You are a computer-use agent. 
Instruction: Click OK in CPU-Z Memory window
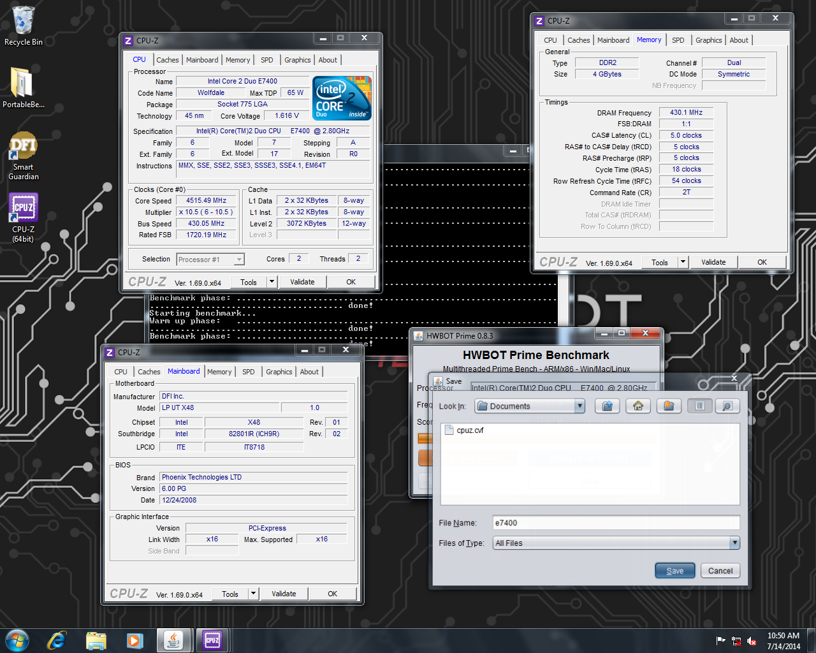click(x=762, y=262)
